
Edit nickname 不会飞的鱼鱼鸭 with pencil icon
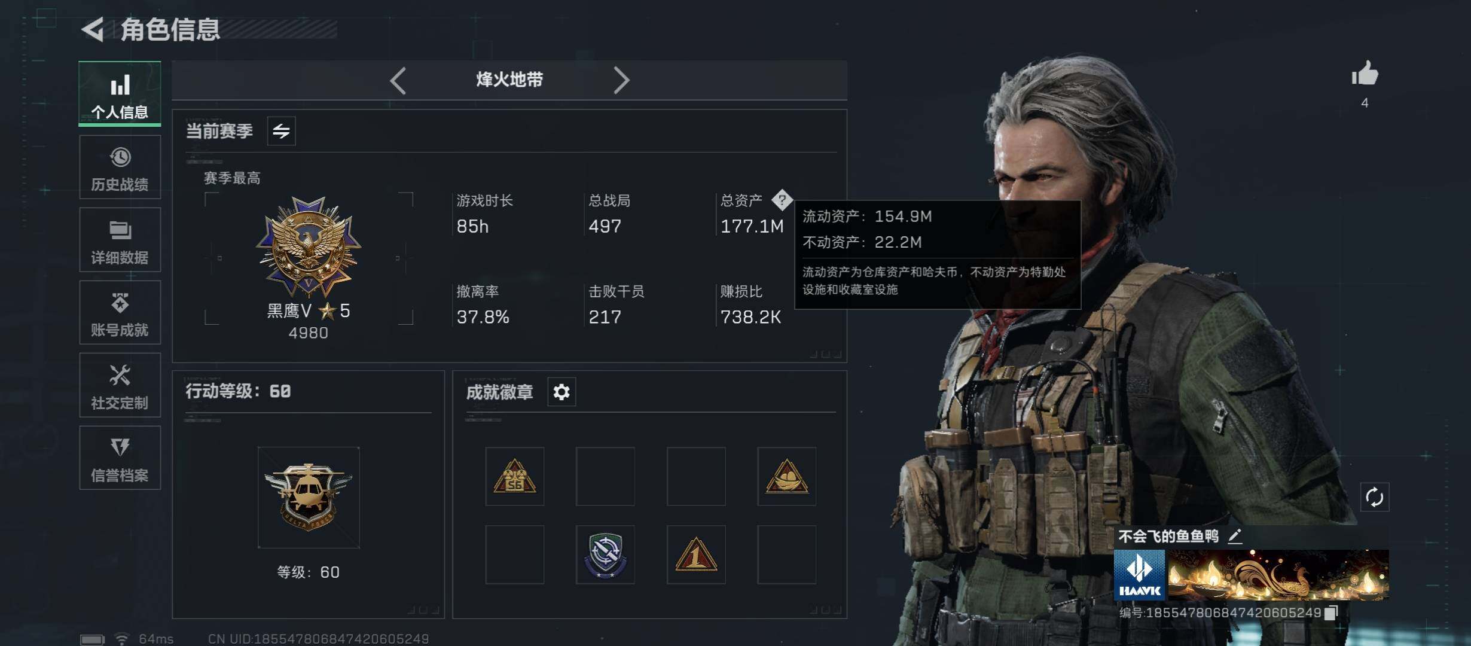[x=1235, y=536]
